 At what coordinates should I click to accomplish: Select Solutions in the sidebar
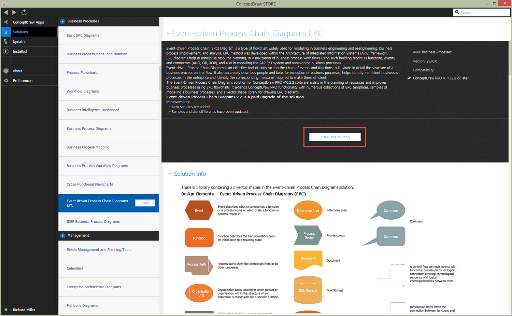pyautogui.click(x=30, y=32)
